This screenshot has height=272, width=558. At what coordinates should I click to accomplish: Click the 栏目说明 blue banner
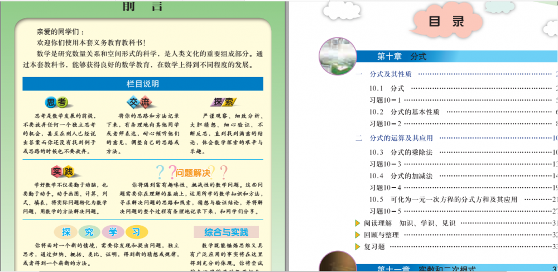pyautogui.click(x=143, y=84)
